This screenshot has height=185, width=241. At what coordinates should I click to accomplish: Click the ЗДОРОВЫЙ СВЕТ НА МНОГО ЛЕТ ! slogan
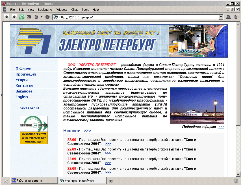111,33
